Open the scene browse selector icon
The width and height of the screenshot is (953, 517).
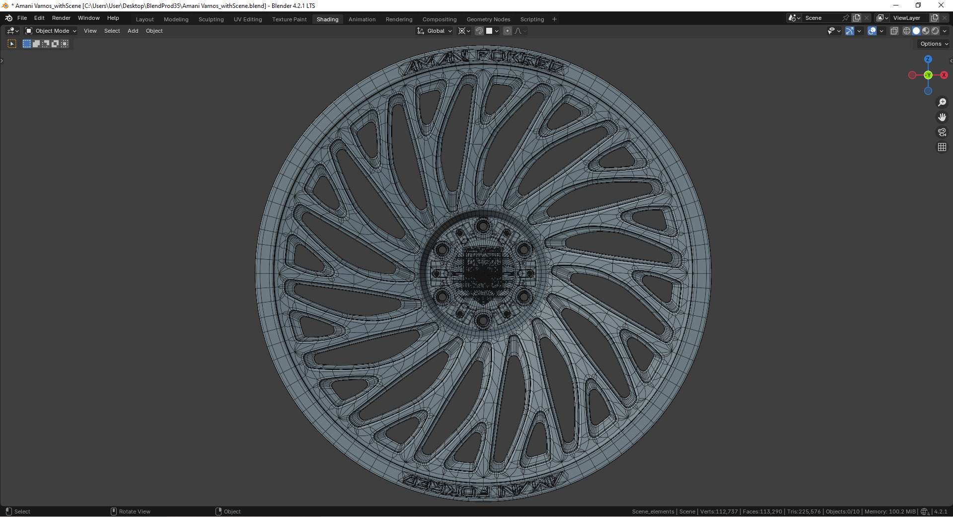(x=795, y=18)
